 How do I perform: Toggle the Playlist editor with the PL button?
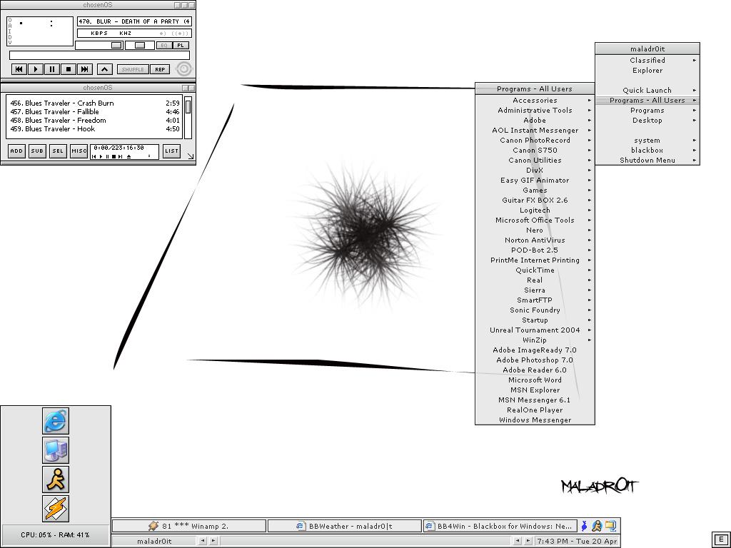point(181,45)
